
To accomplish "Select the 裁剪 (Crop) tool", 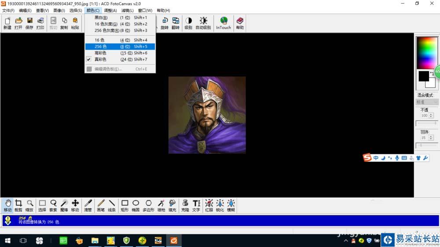I will point(18,206).
